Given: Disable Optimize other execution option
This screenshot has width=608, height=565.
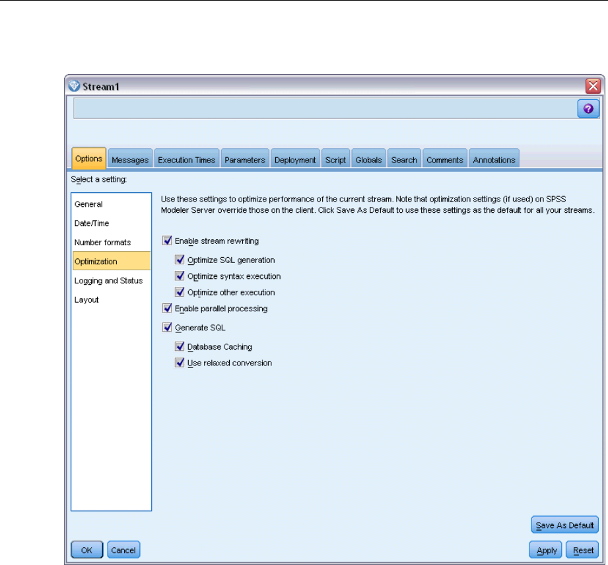Looking at the screenshot, I should [180, 292].
